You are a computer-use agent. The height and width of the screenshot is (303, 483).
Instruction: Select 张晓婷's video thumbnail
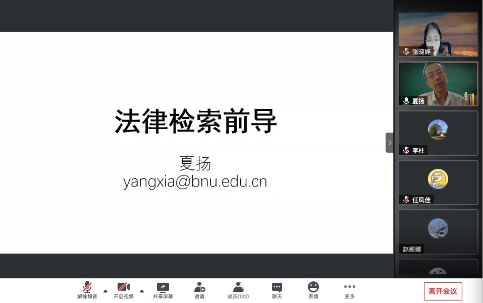[x=438, y=34]
